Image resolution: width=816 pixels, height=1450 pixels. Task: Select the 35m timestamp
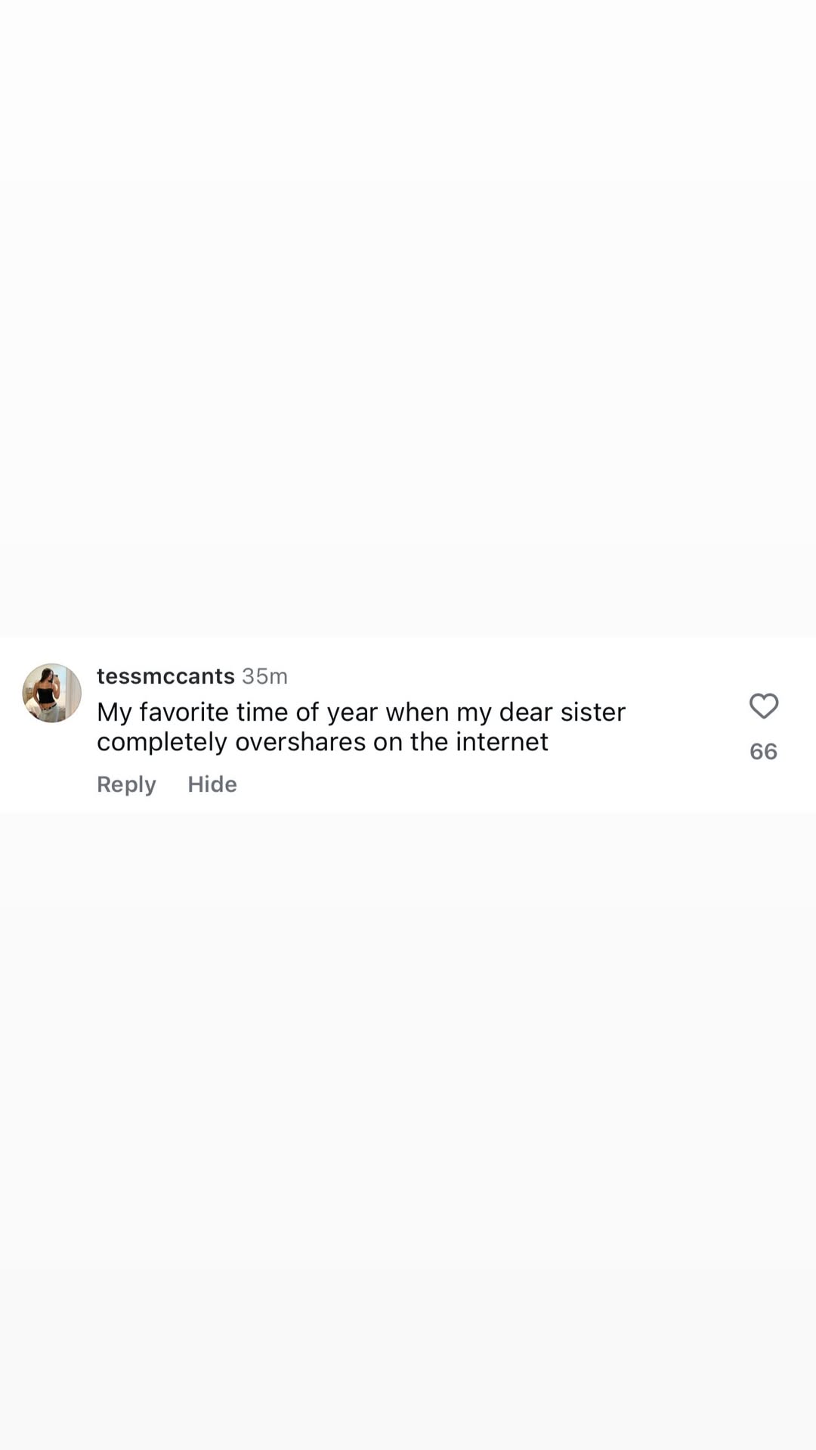(x=264, y=676)
